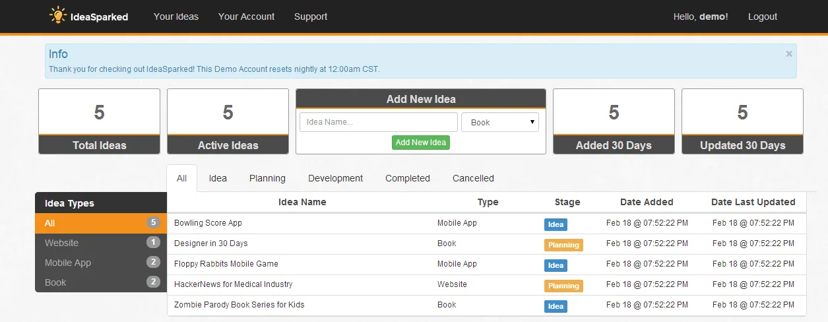The width and height of the screenshot is (828, 322).
Task: Click the Website type cell in HackerNews row
Action: pyautogui.click(x=452, y=284)
